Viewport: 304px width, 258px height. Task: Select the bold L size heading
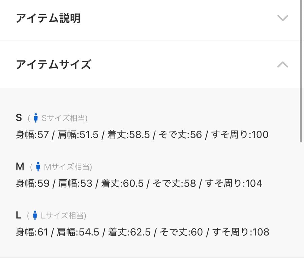tap(19, 215)
